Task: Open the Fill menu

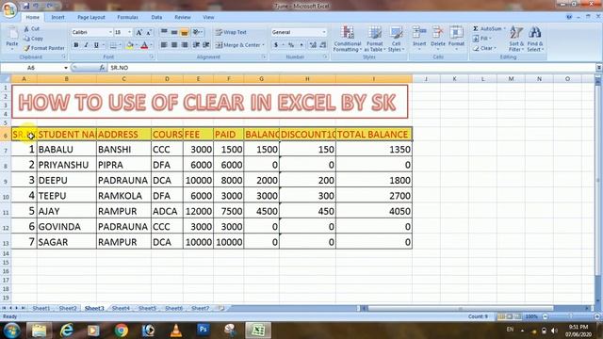Action: point(481,39)
